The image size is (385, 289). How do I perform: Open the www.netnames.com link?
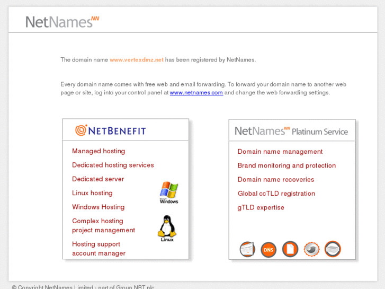point(196,93)
